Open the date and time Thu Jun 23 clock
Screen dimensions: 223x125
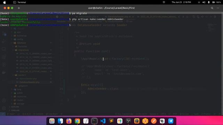pos(181,2)
